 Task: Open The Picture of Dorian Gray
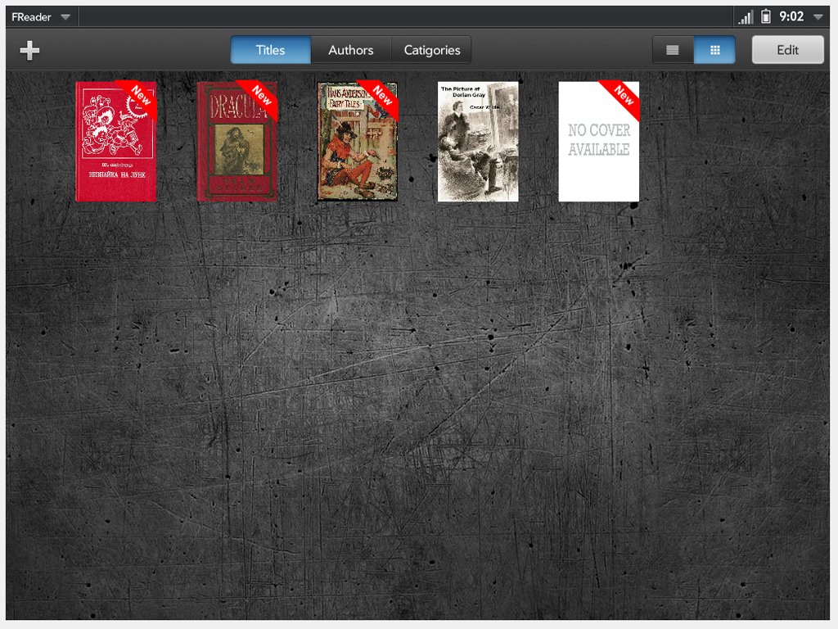(478, 142)
